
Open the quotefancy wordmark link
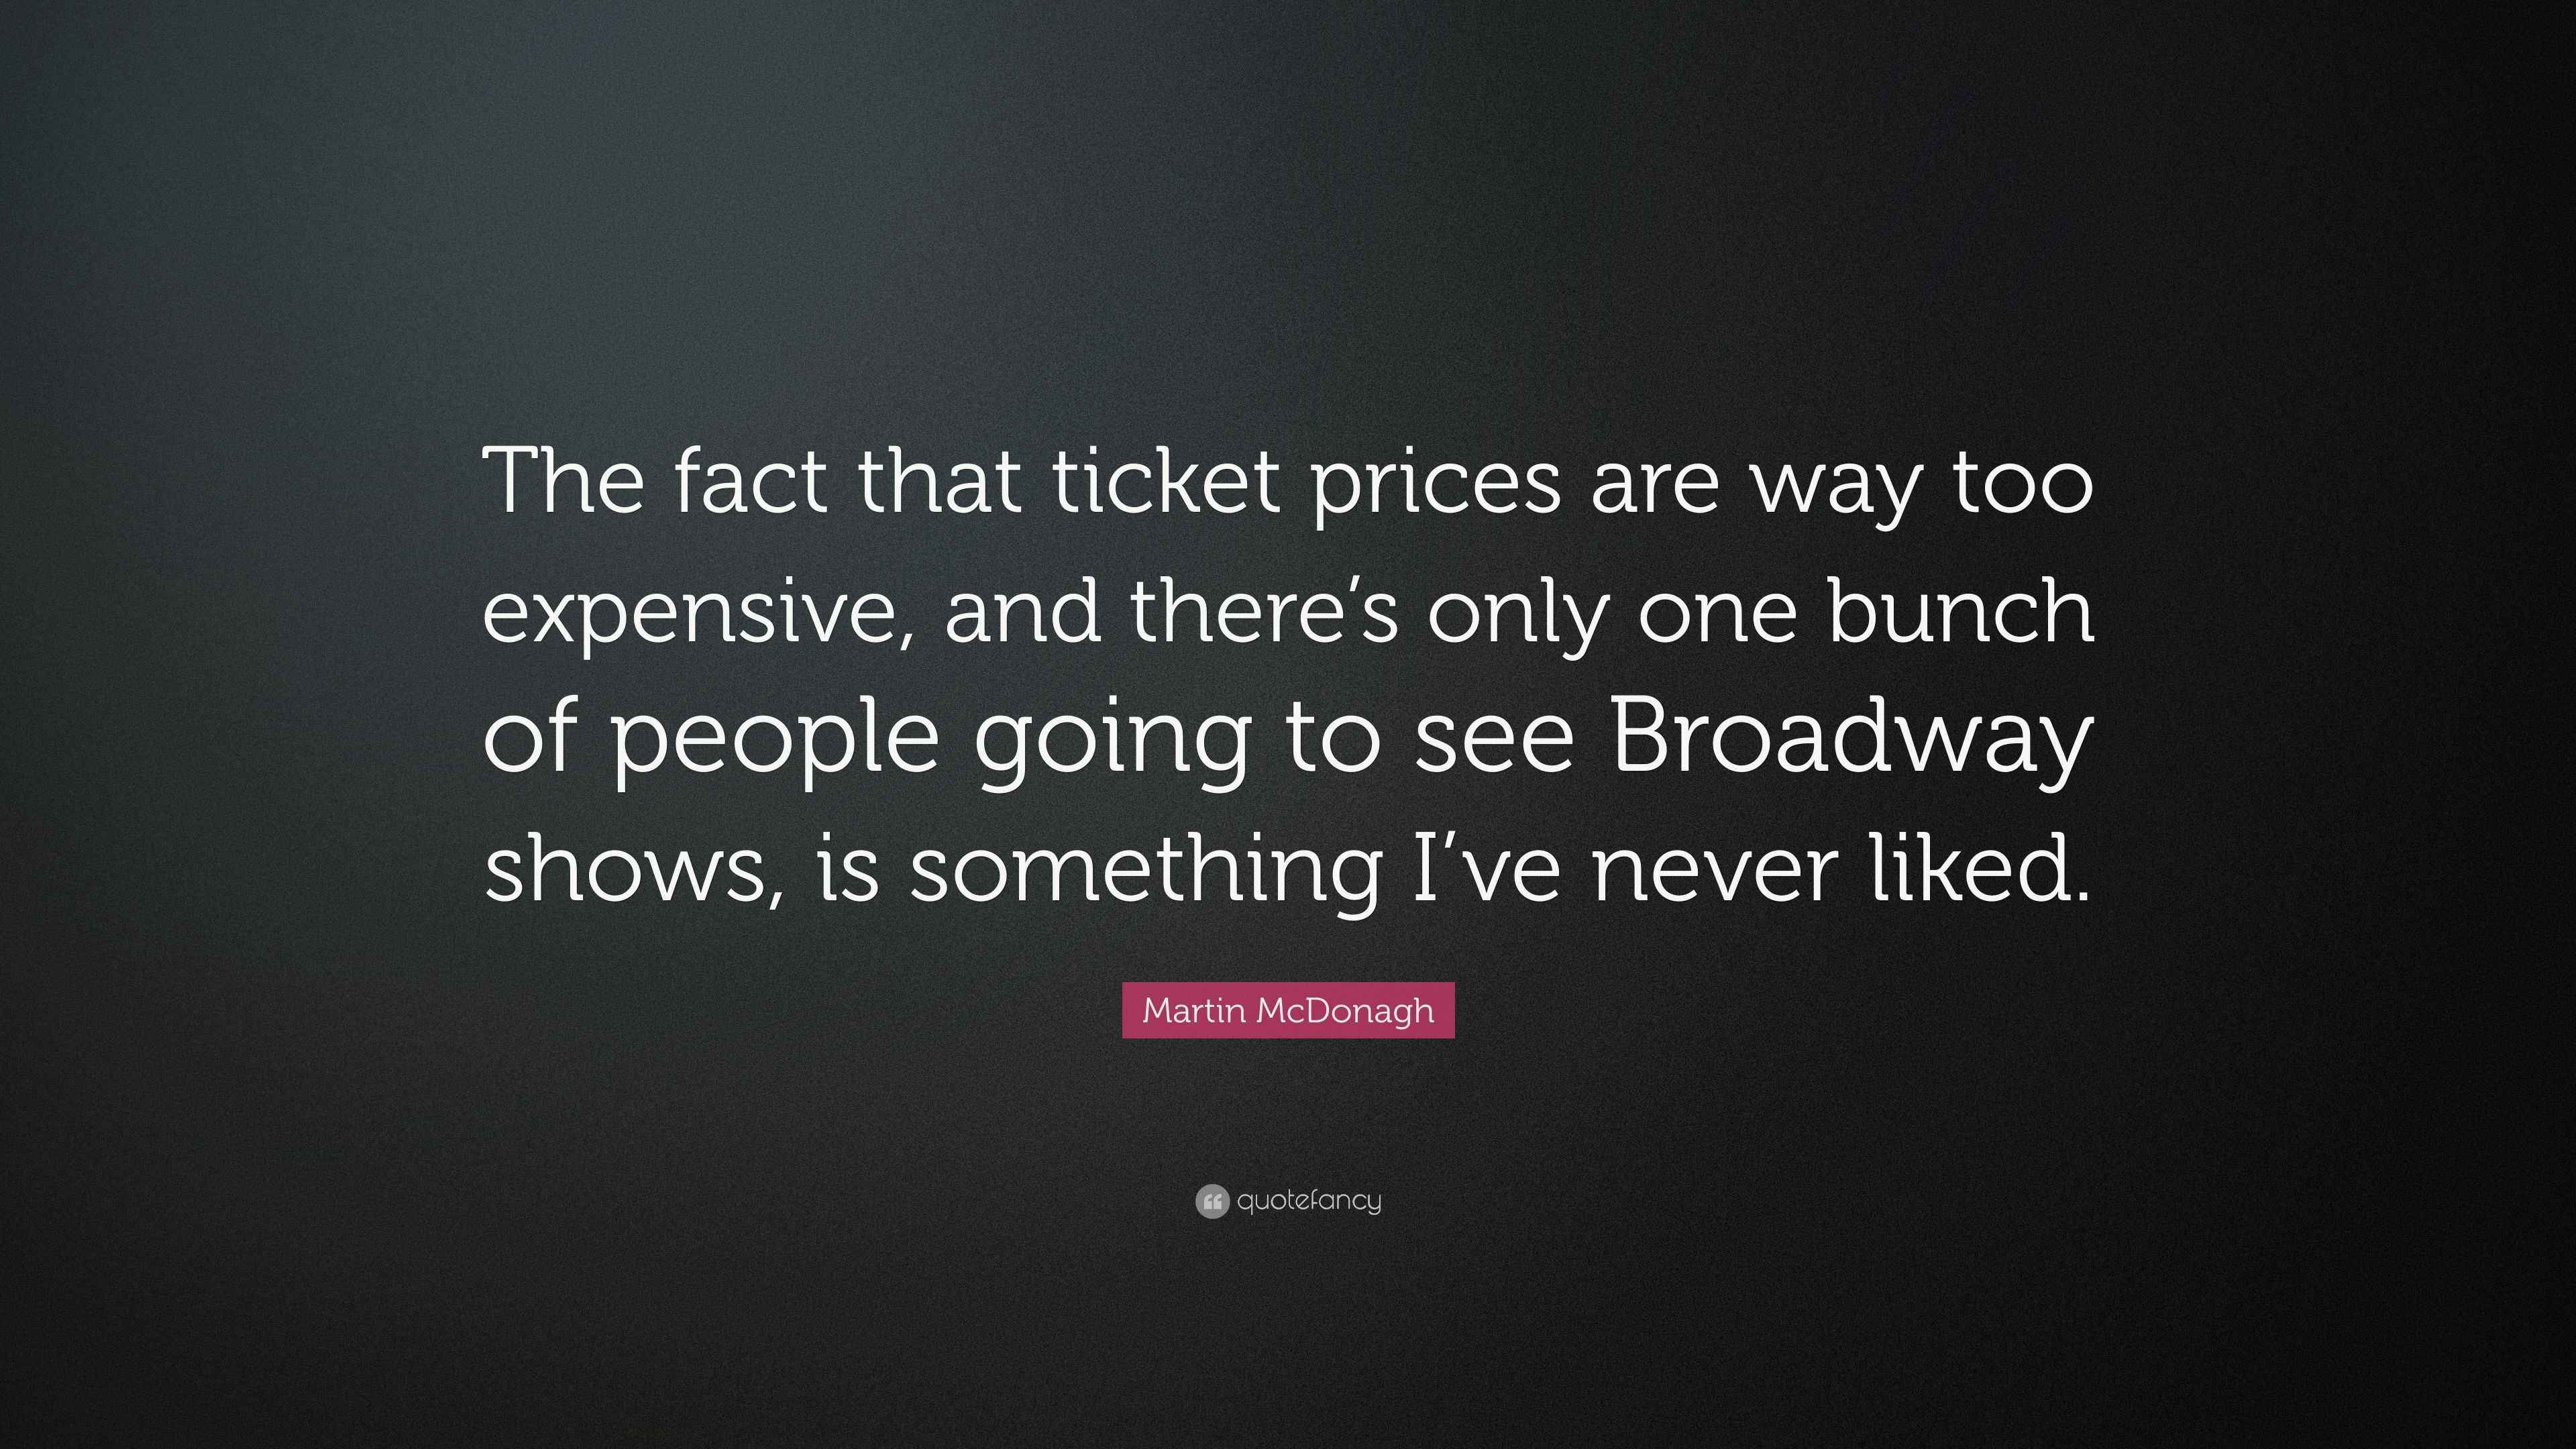pos(1309,1201)
